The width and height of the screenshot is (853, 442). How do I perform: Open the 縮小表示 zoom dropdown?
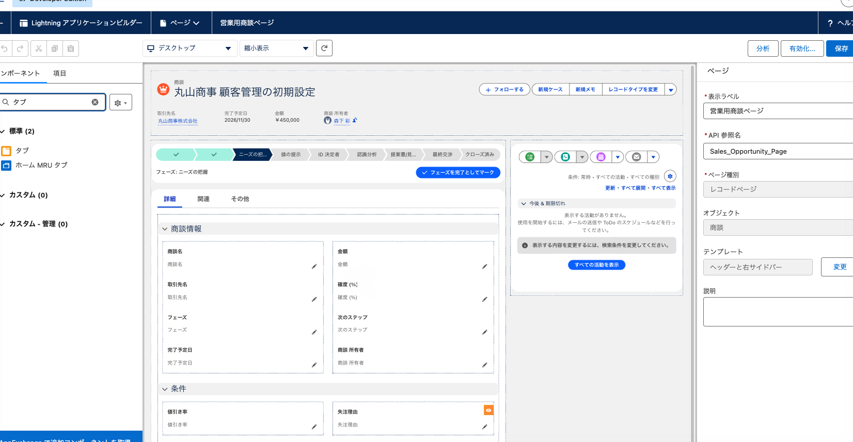pos(277,48)
